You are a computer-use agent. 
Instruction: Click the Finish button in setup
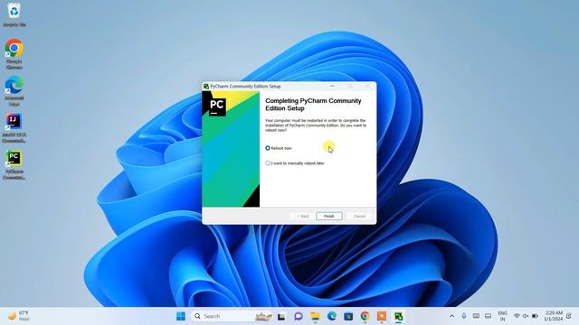click(x=329, y=217)
